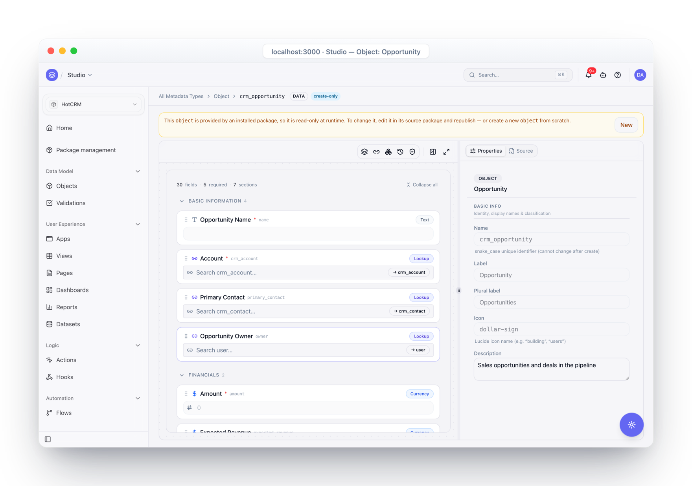Click the Amount field drag handle

pyautogui.click(x=186, y=394)
